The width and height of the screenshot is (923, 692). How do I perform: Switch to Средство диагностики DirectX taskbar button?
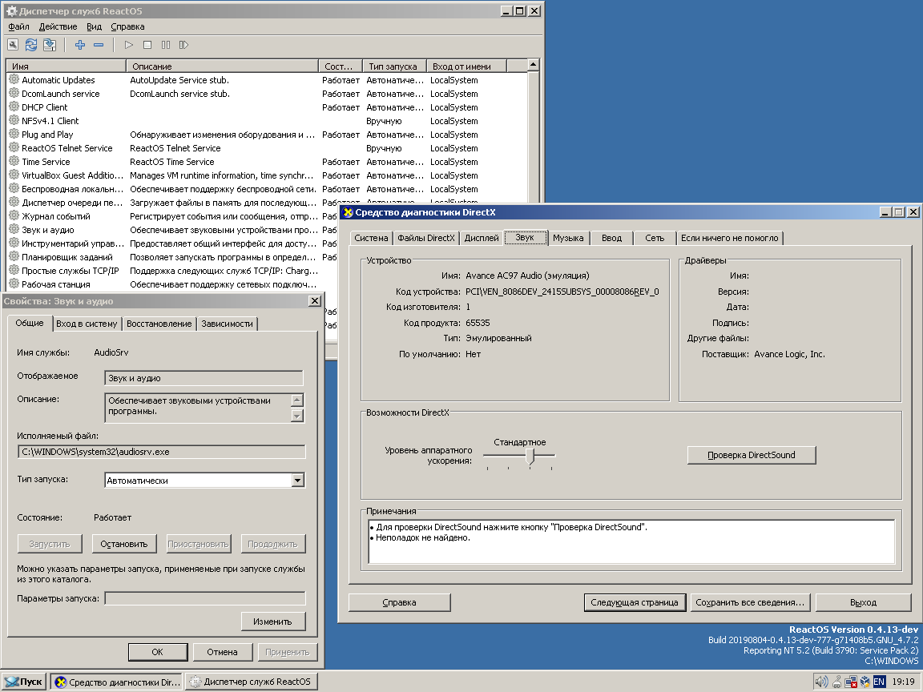pos(116,682)
